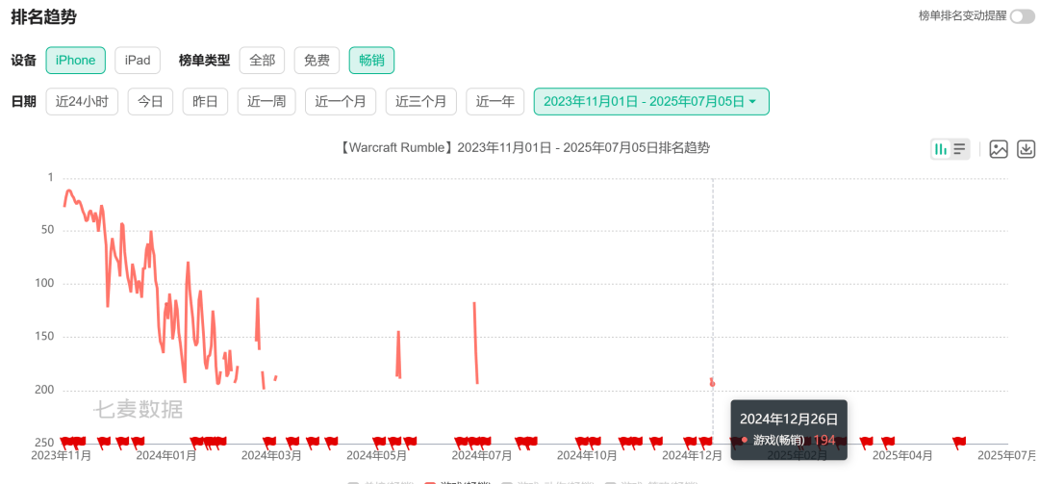
Task: Show the 近一年 date range
Action: (495, 101)
